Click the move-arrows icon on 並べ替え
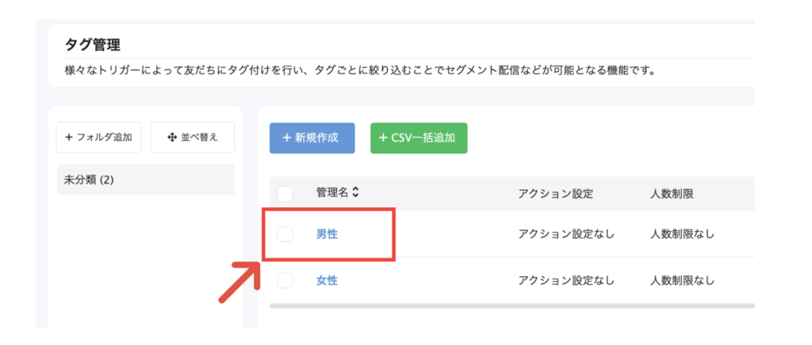 click(x=172, y=138)
